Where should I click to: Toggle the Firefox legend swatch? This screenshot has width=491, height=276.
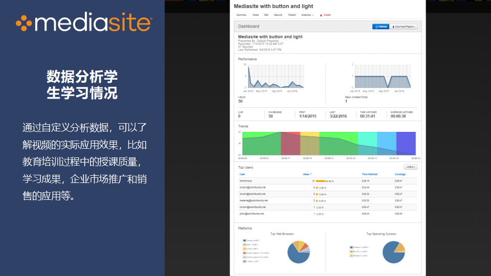(x=244, y=249)
